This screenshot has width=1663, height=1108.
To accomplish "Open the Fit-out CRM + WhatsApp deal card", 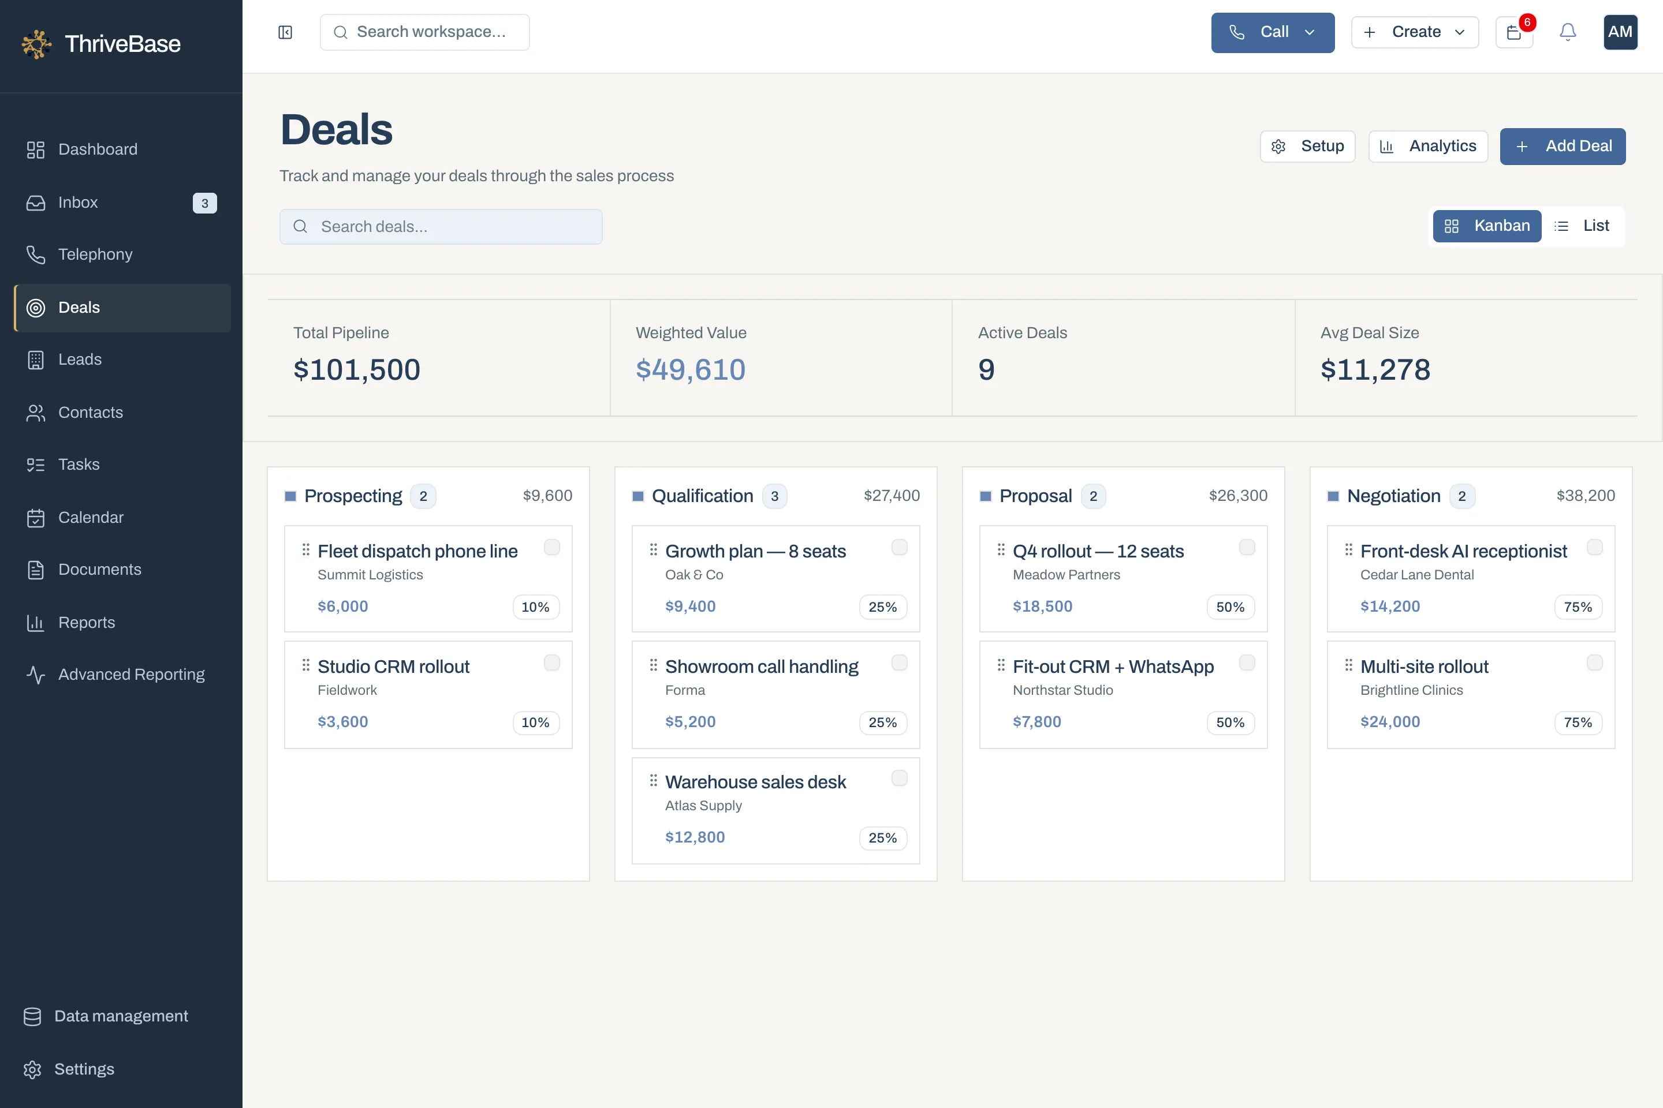I will (x=1123, y=695).
